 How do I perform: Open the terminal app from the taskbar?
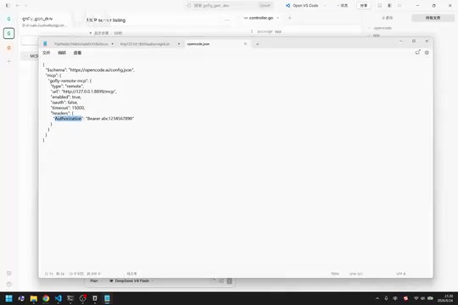coord(70,298)
